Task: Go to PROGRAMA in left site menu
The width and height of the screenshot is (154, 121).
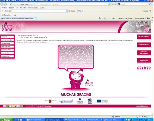Action: coord(7,53)
